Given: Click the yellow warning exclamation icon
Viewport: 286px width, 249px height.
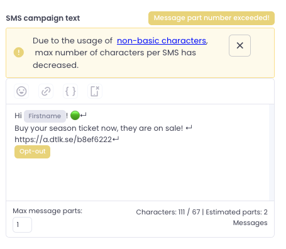Looking at the screenshot, I should (19, 52).
